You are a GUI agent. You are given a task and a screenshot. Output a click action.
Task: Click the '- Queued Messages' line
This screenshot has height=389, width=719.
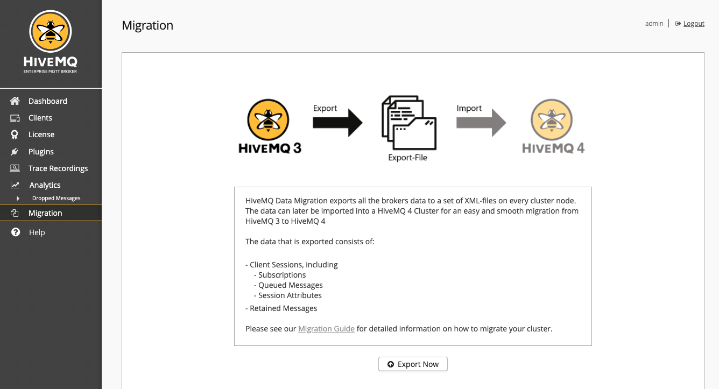tap(288, 285)
